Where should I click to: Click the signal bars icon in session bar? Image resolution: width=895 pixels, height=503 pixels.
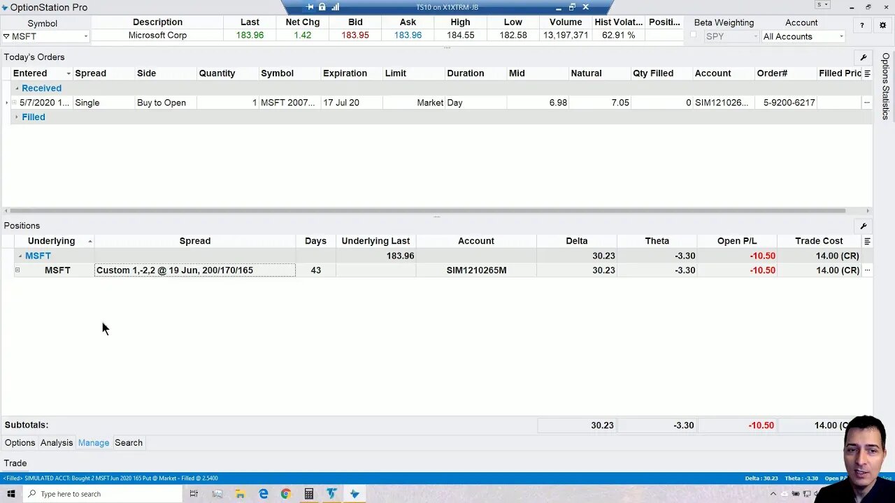pos(335,7)
